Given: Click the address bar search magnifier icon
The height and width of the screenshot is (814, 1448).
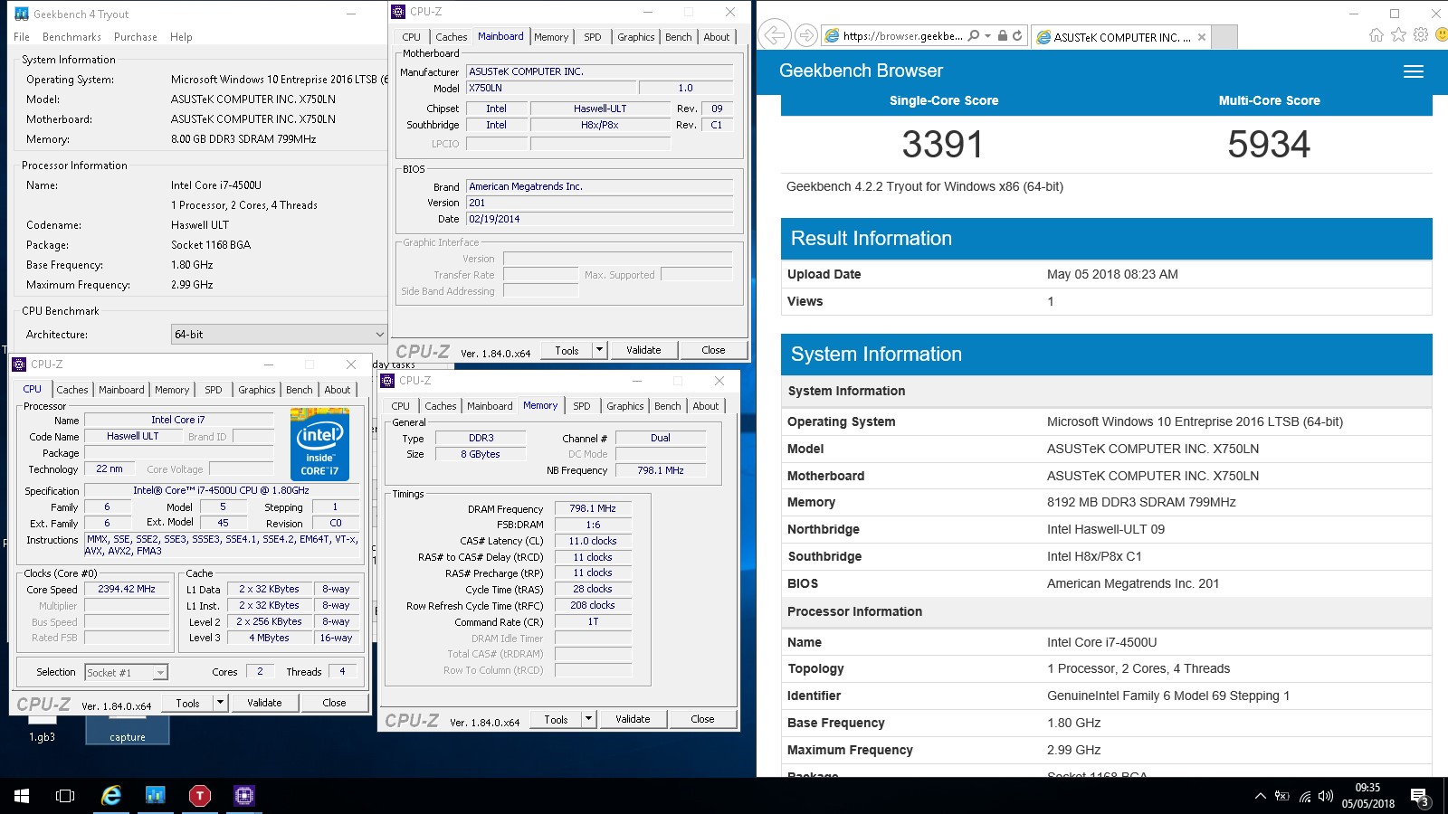Looking at the screenshot, I should (974, 36).
